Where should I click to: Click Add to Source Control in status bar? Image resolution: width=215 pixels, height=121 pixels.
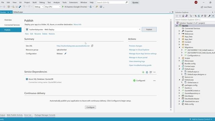pos(201,119)
